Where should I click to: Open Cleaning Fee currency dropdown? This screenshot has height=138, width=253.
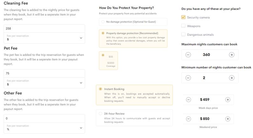tap(44, 38)
